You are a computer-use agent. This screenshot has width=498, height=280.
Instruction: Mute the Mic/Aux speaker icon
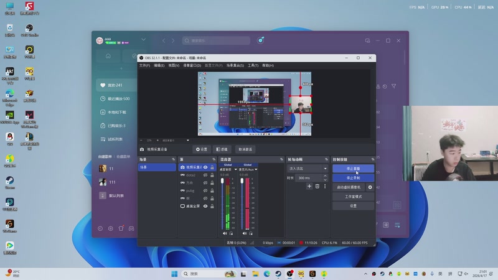tap(243, 233)
